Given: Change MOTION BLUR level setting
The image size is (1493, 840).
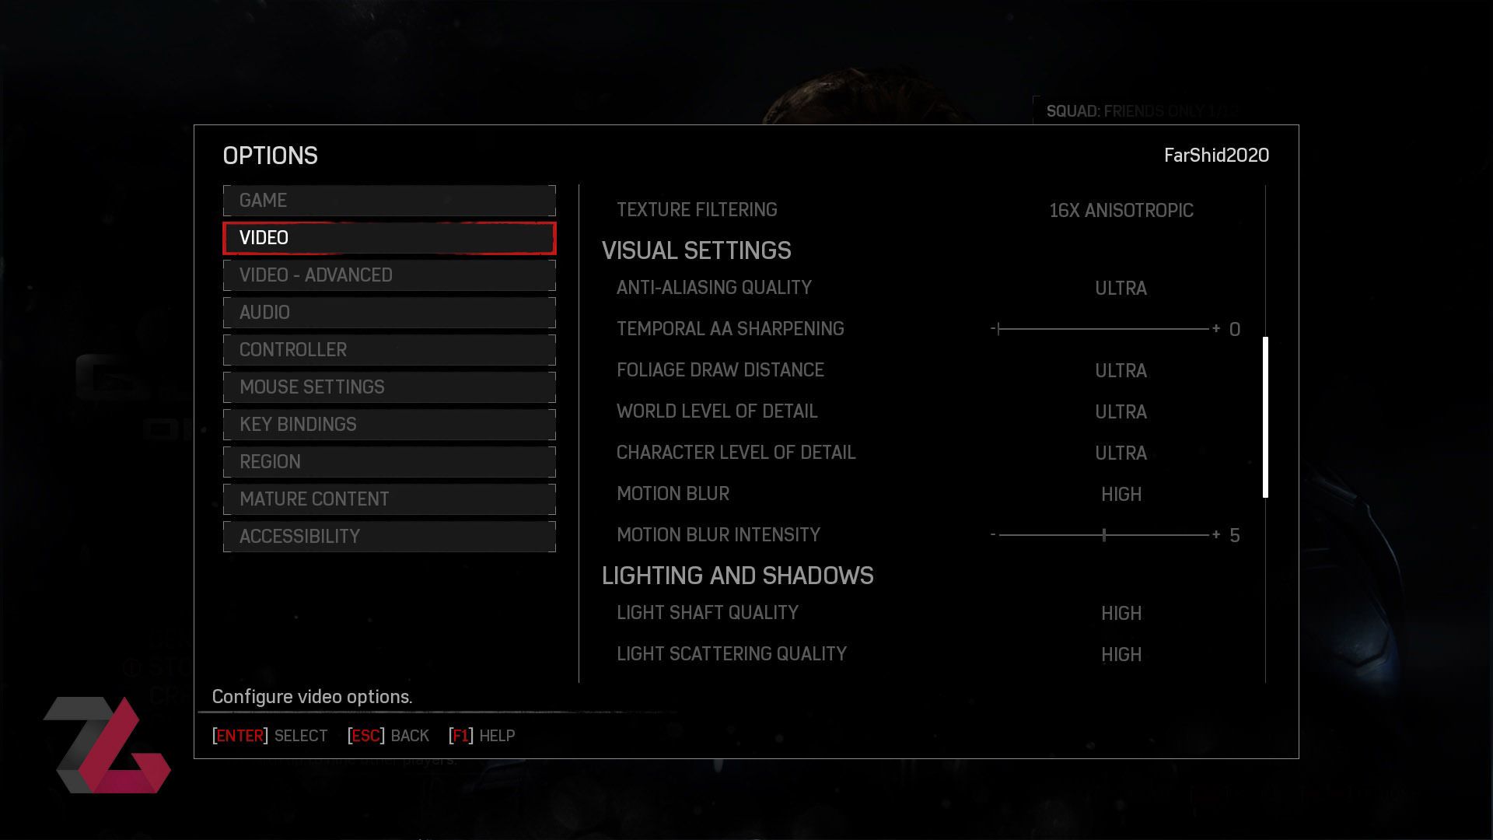Looking at the screenshot, I should (1121, 495).
